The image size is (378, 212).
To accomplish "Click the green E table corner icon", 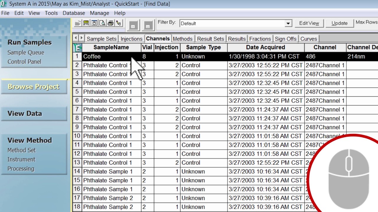I will click(77, 48).
